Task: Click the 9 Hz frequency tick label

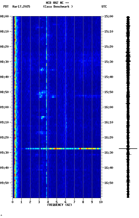Action: click(x=92, y=202)
